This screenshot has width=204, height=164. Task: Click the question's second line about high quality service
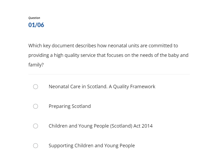[108, 55]
